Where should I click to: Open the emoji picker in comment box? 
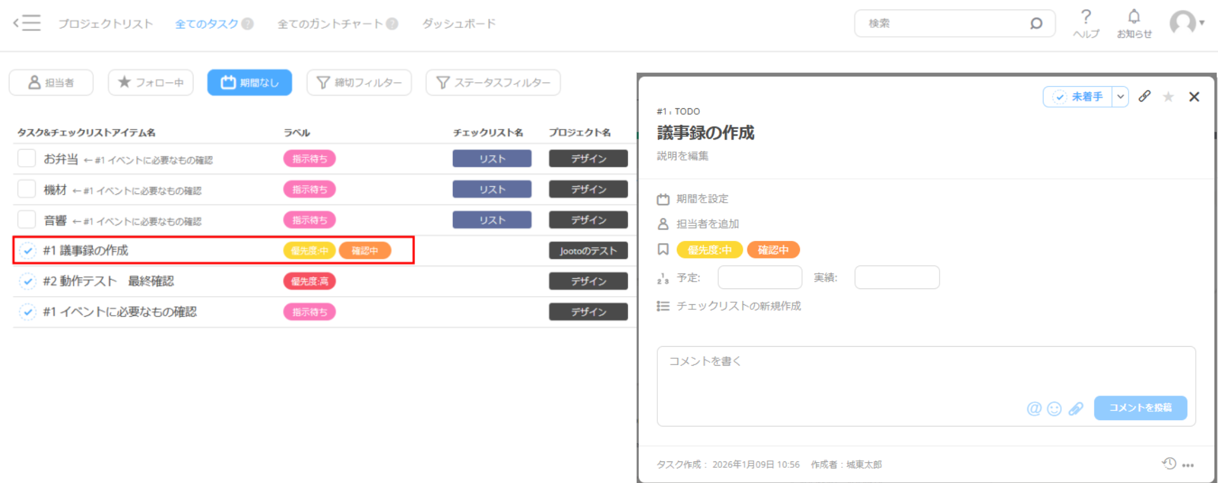coord(1054,409)
